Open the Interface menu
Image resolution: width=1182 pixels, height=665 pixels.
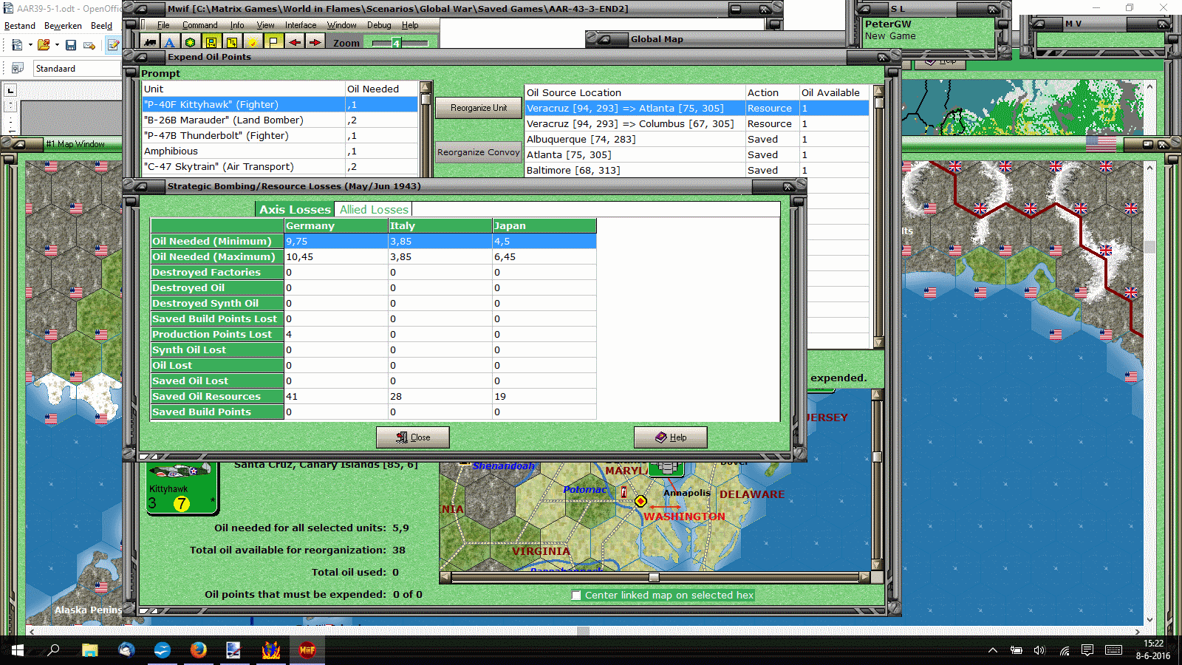pyautogui.click(x=301, y=25)
